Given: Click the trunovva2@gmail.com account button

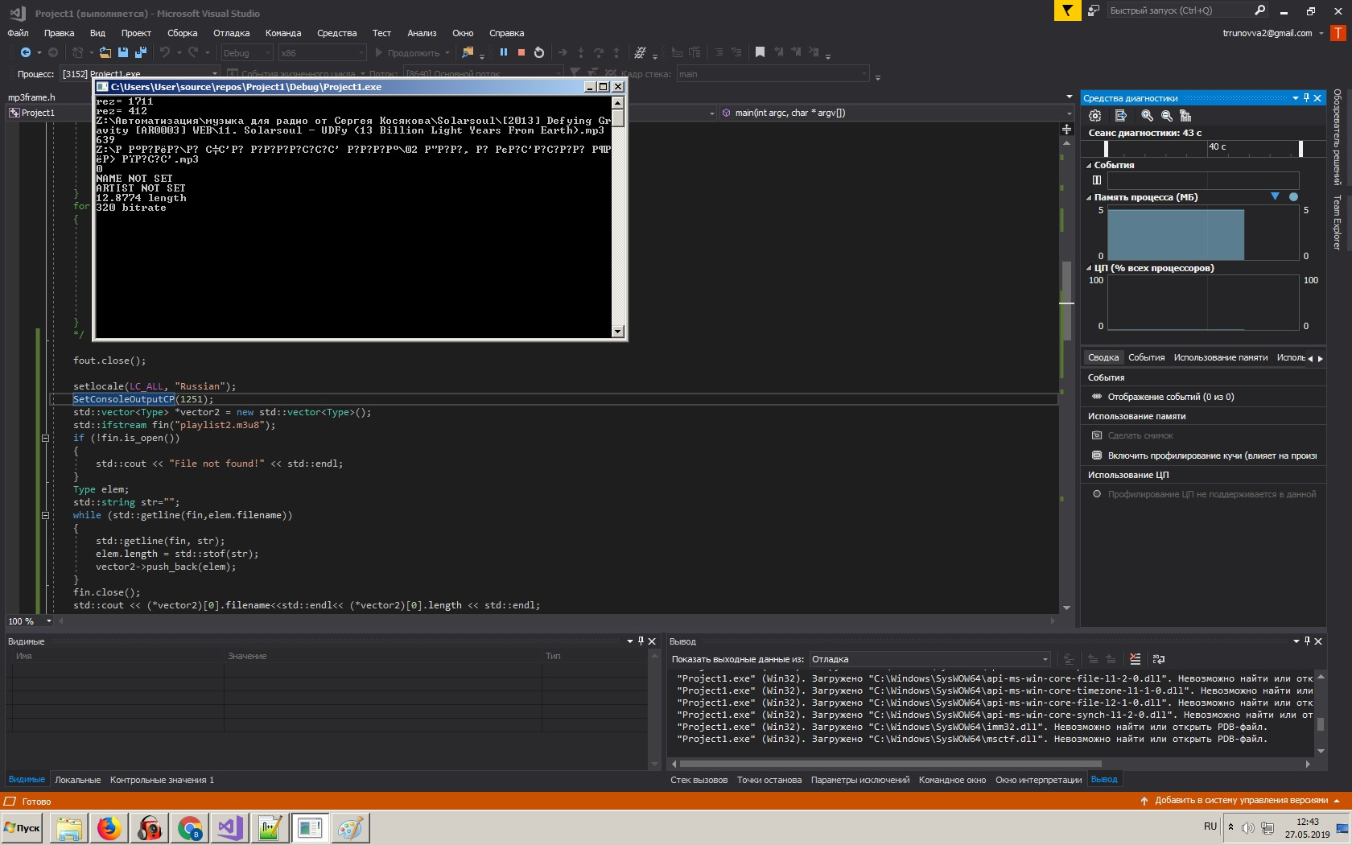Looking at the screenshot, I should 1267,33.
